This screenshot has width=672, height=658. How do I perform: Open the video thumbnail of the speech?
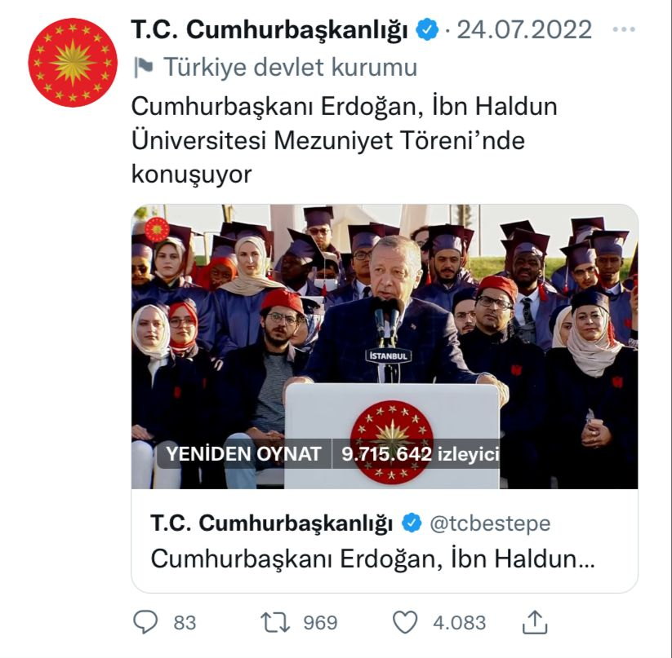click(x=385, y=347)
